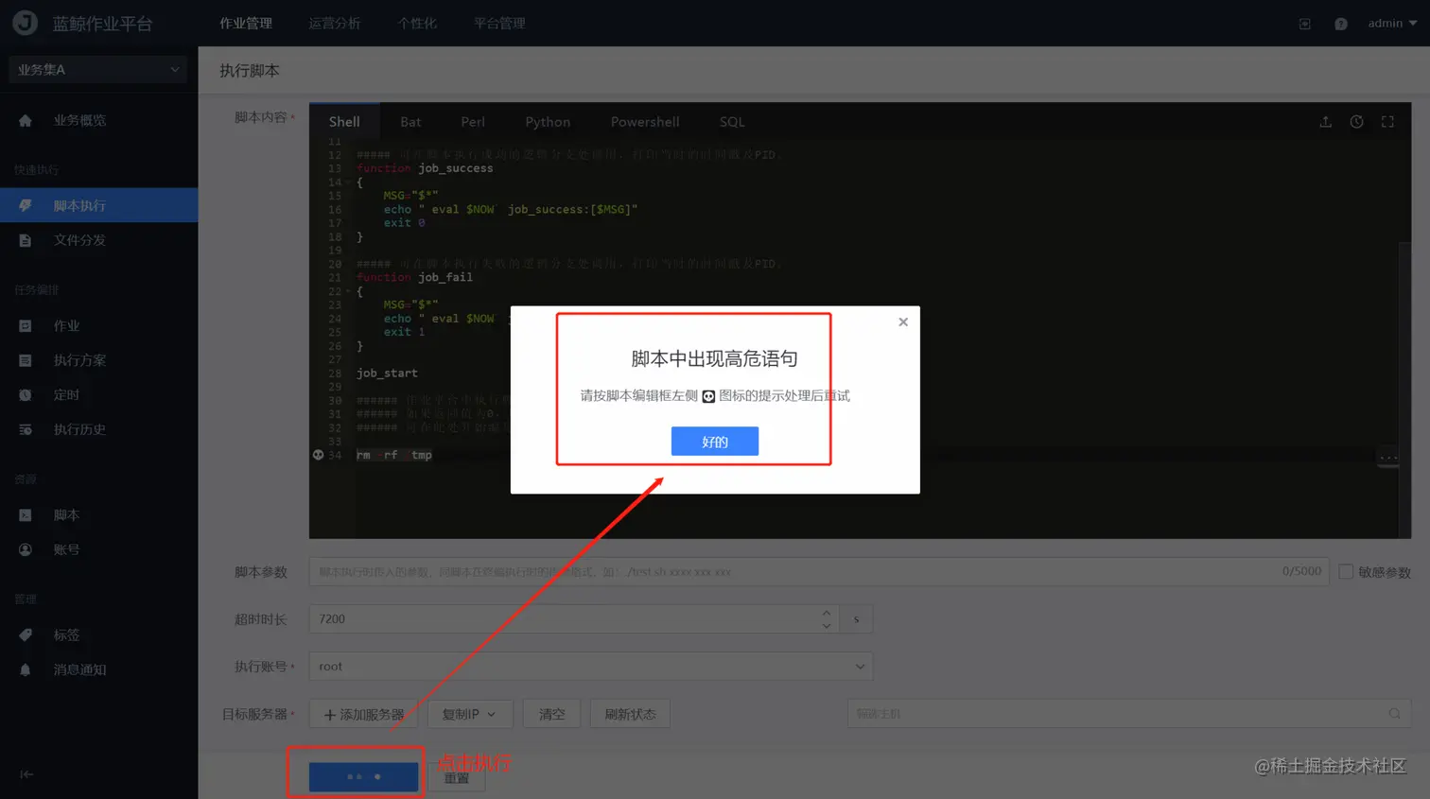Decrease the timeout value with down arrow
1430x799 pixels.
[x=827, y=626]
